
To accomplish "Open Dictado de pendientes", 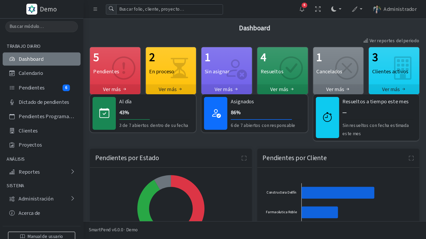I will pyautogui.click(x=42, y=102).
